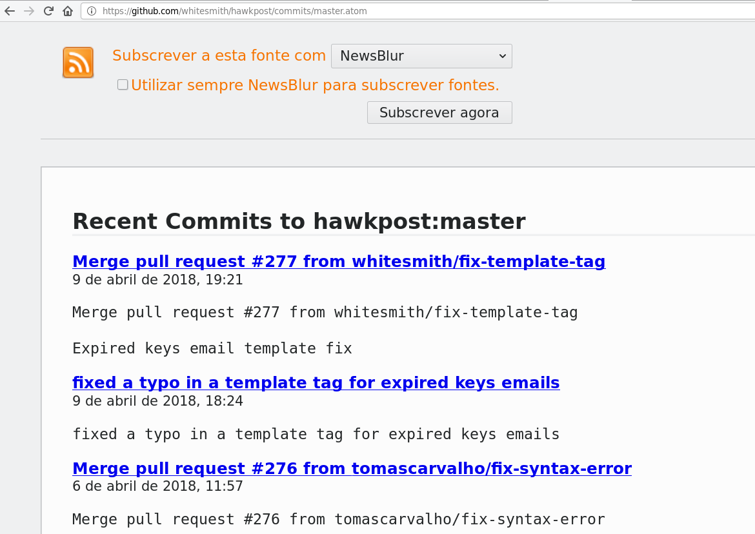Enable always using NewsBlur for subscribing feeds

[122, 84]
